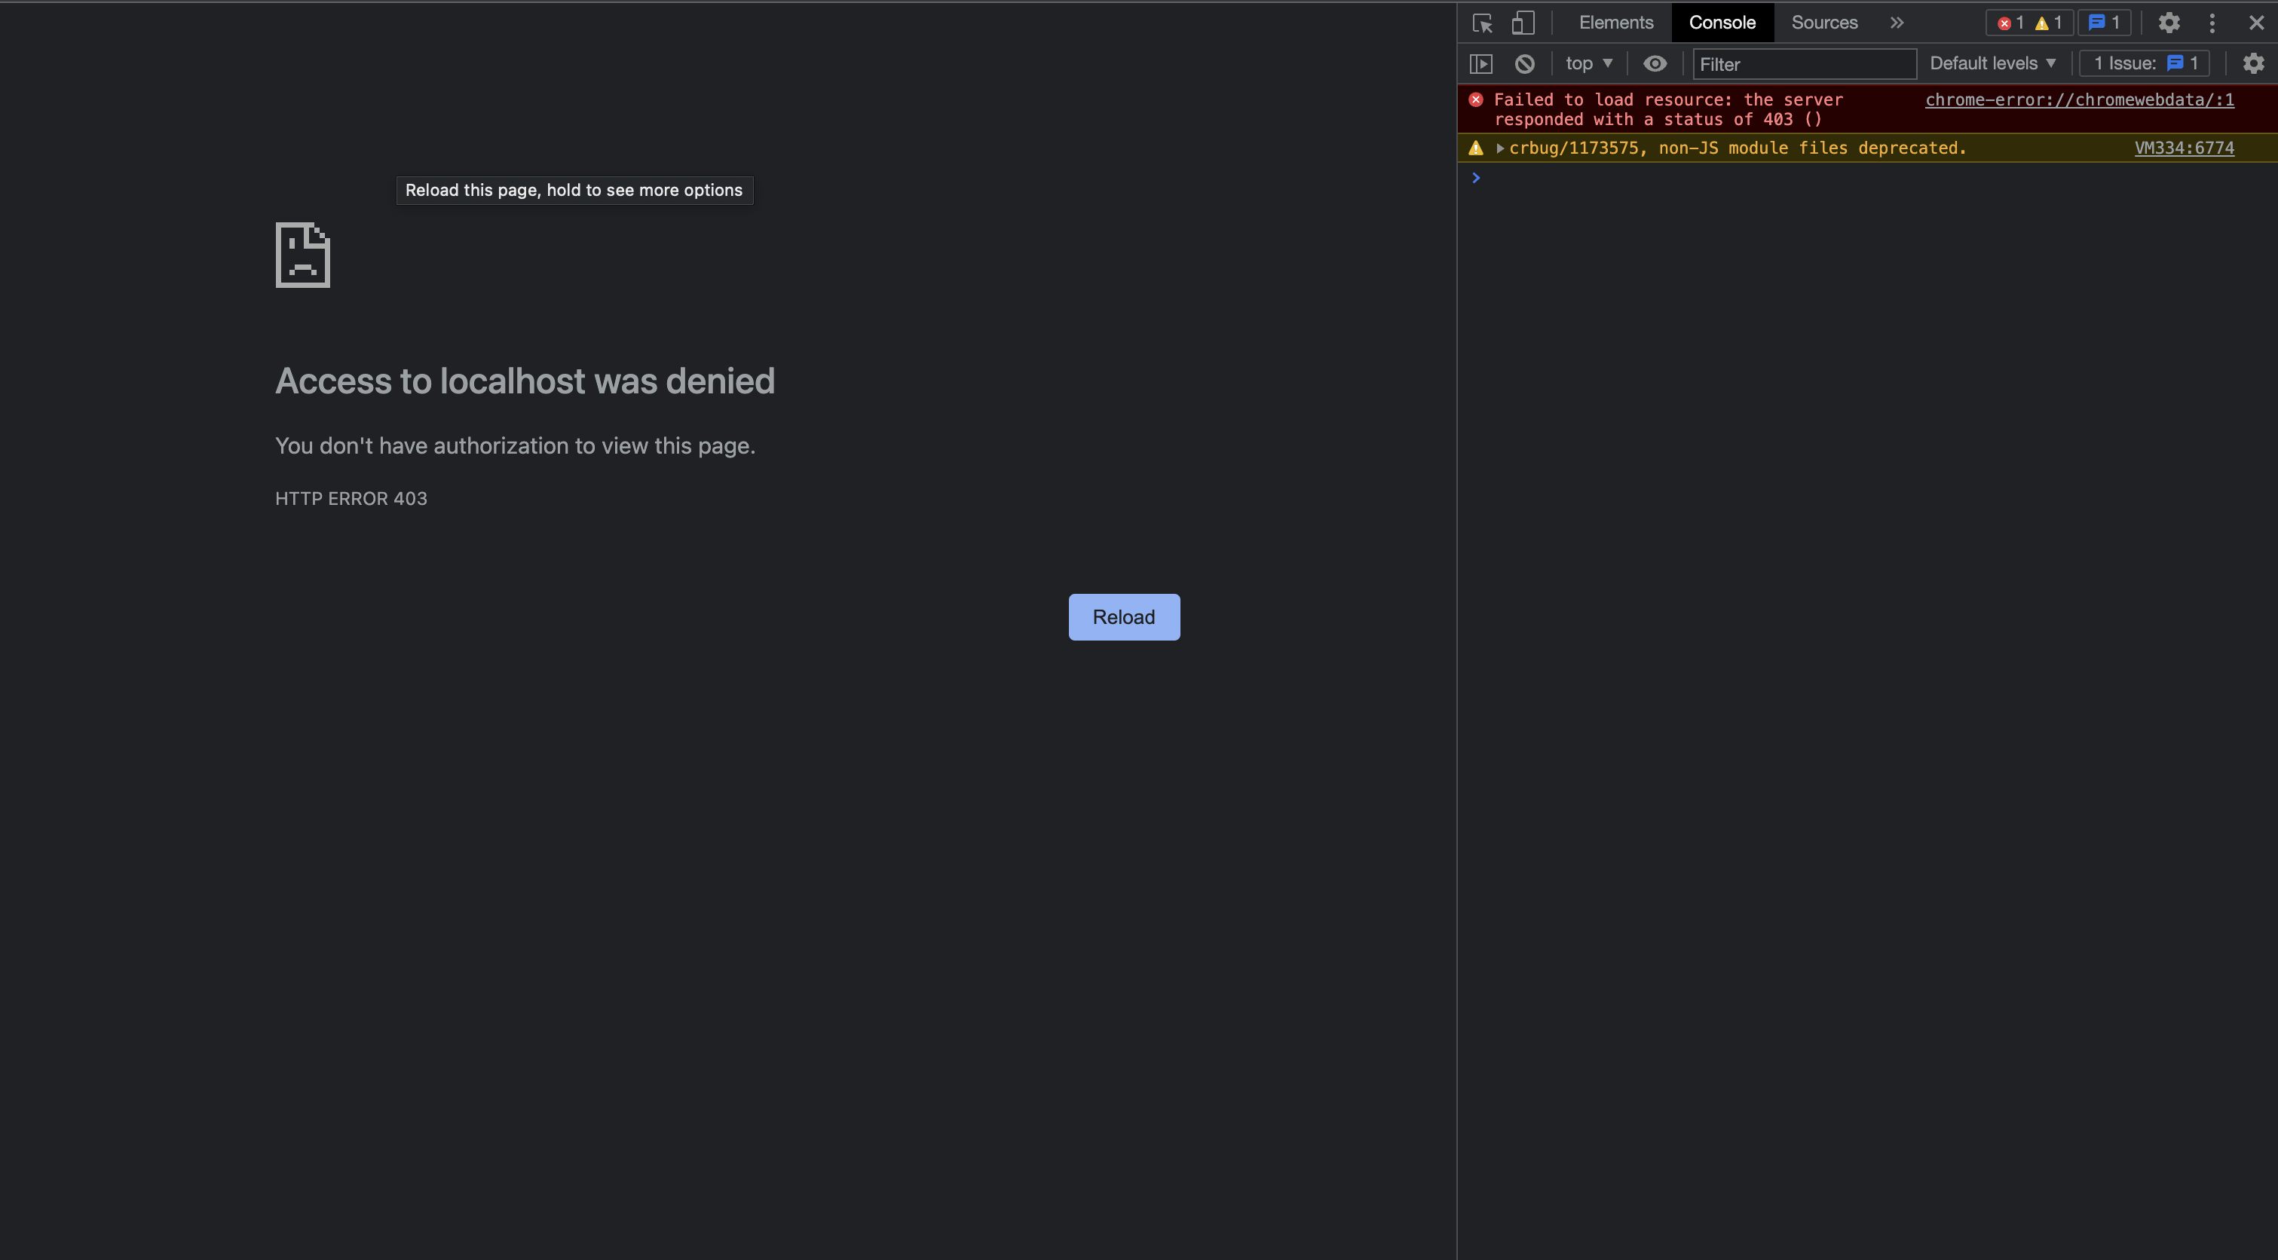Open the Default levels dropdown
Image resolution: width=2278 pixels, height=1260 pixels.
coord(1992,63)
